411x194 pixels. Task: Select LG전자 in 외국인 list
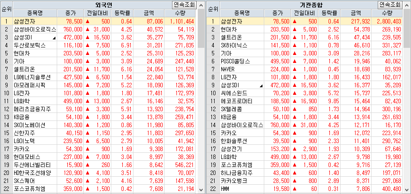pos(23,93)
